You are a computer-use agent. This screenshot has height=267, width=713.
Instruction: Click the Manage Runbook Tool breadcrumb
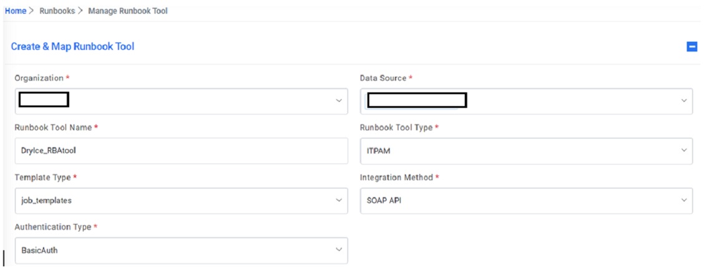pos(127,11)
